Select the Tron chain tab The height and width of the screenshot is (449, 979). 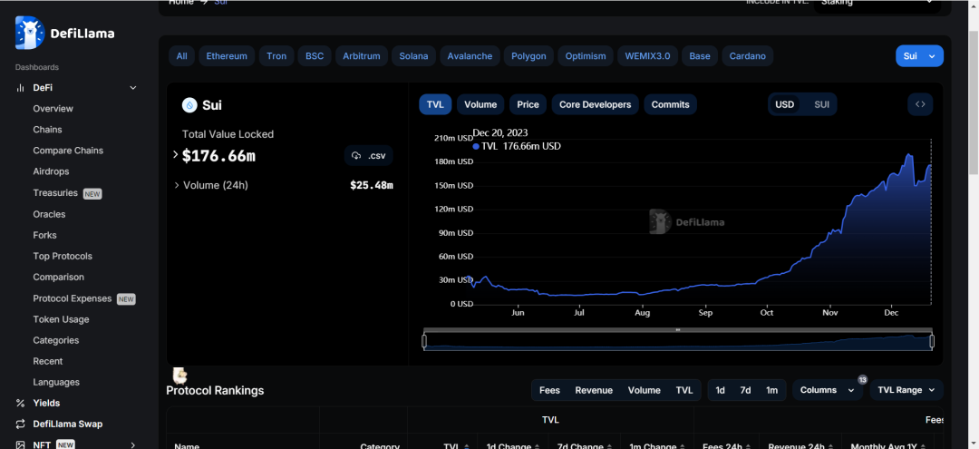click(276, 55)
